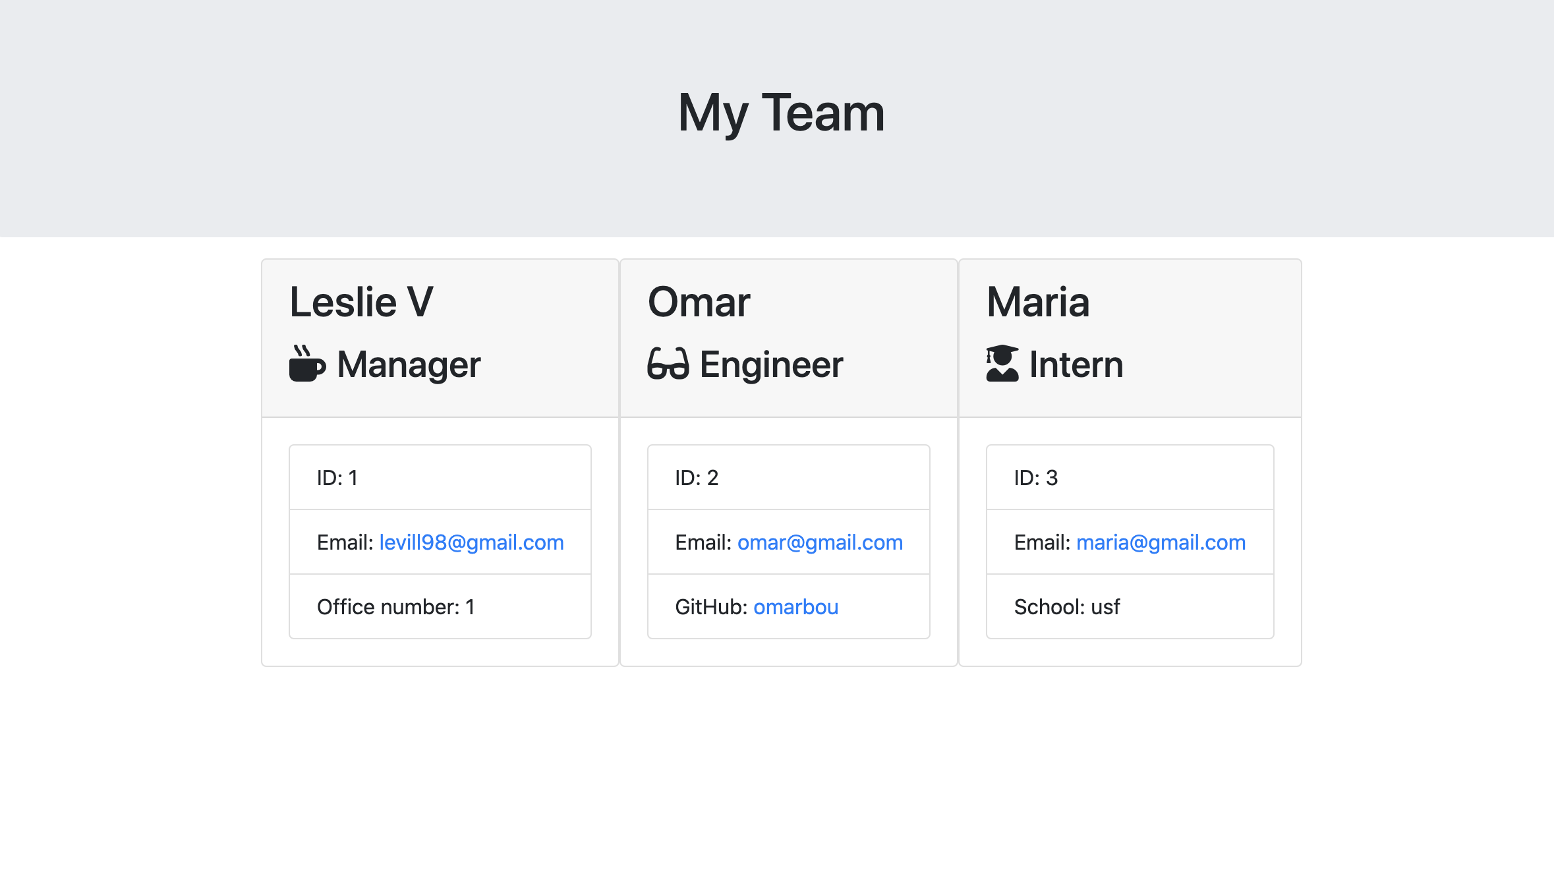This screenshot has width=1554, height=895.
Task: Select the Omar name heading
Action: 699,303
